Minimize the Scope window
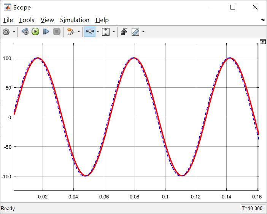 point(211,7)
